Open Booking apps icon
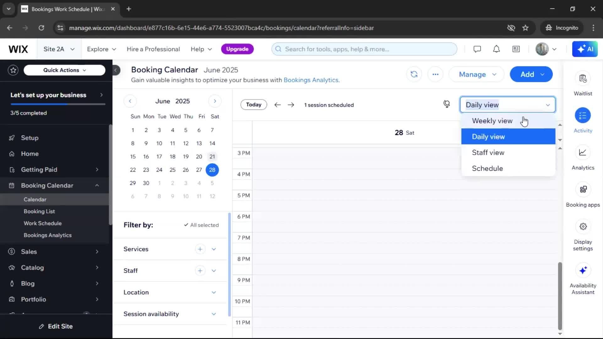The width and height of the screenshot is (603, 339). pos(583,190)
